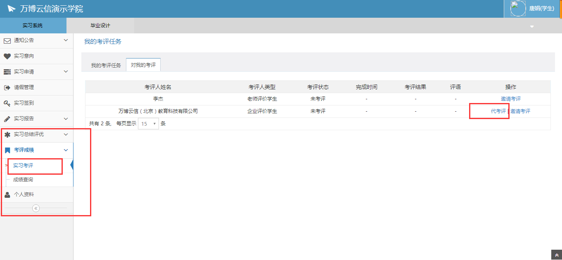
Task: Open 成绩查询 in the sidebar
Action: (x=23, y=180)
